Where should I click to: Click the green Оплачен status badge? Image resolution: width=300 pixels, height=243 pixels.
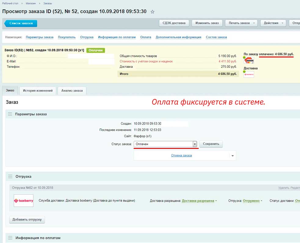point(96,50)
